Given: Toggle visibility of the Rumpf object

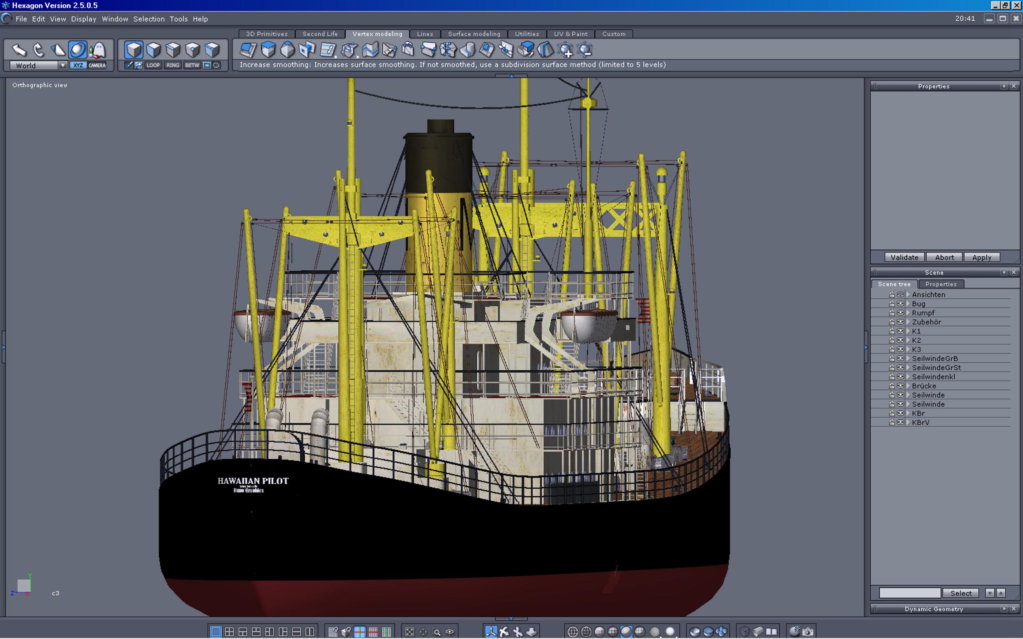Looking at the screenshot, I should click(900, 313).
